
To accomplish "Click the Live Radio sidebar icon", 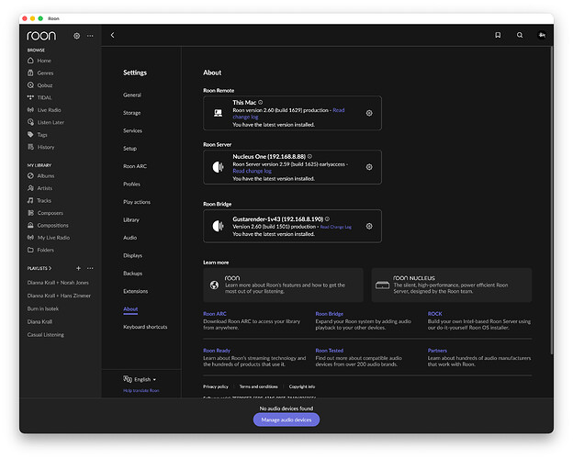I will (30, 109).
